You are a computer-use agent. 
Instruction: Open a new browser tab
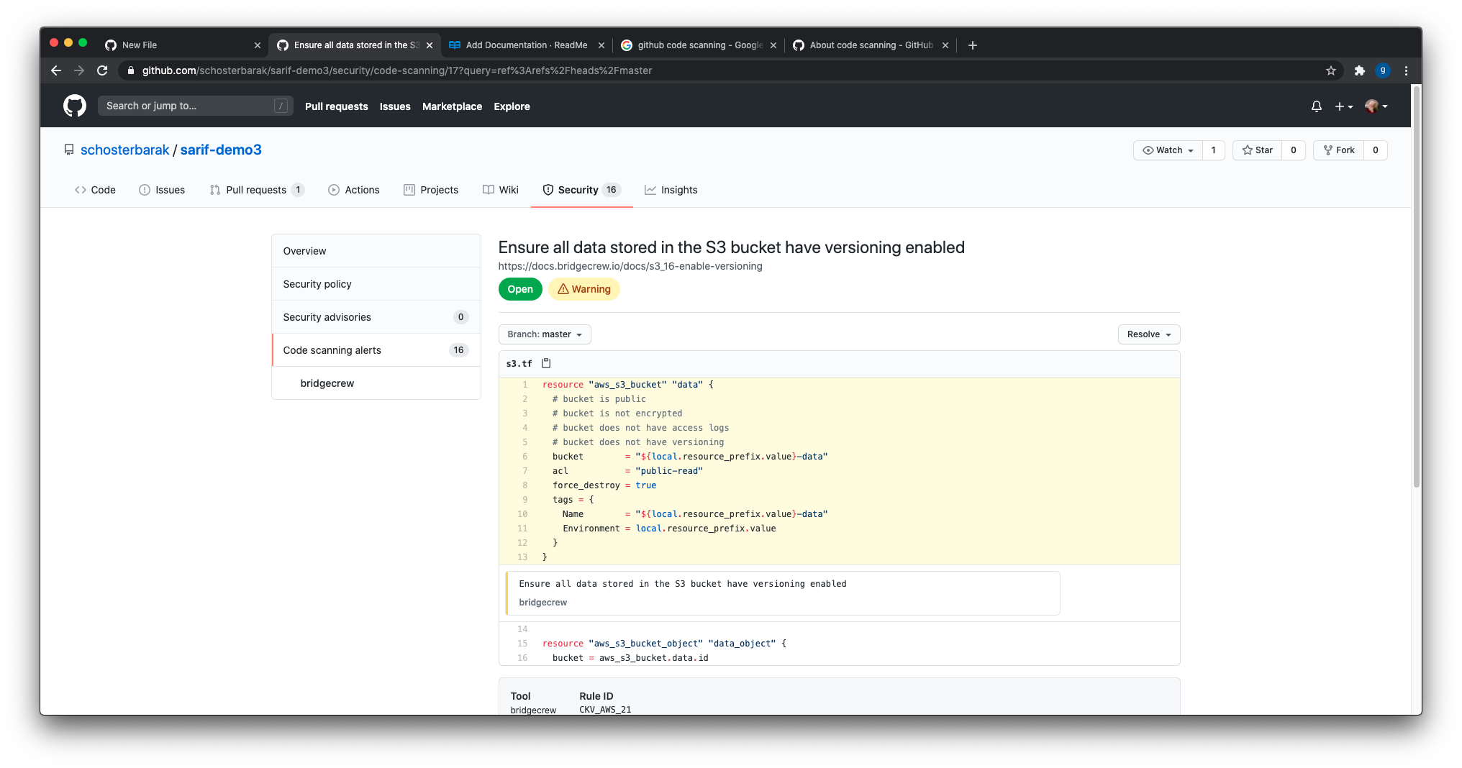973,45
